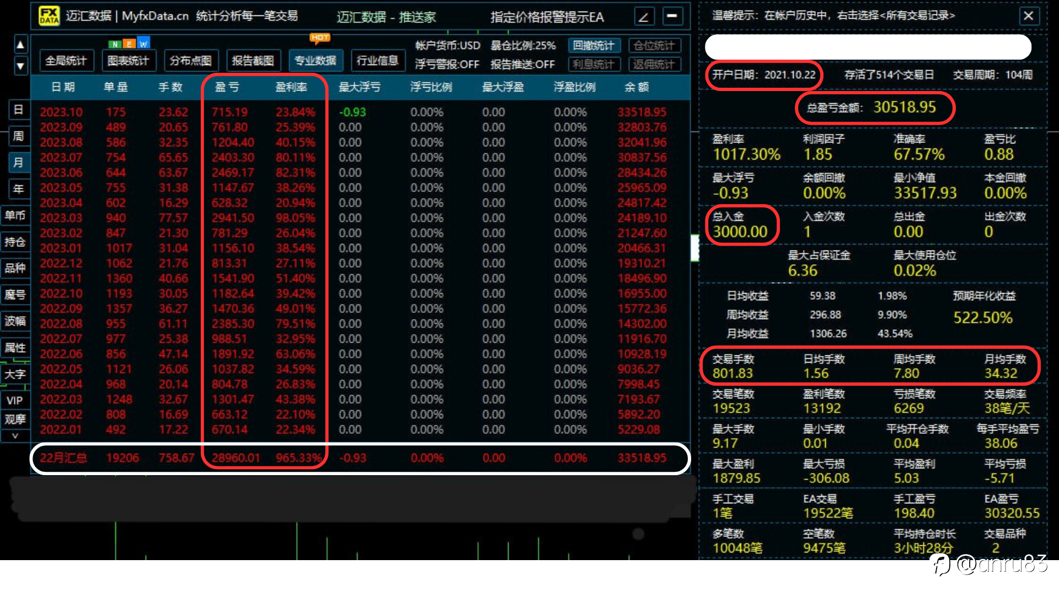
Task: Select the 日 daily period view
Action: [18, 109]
